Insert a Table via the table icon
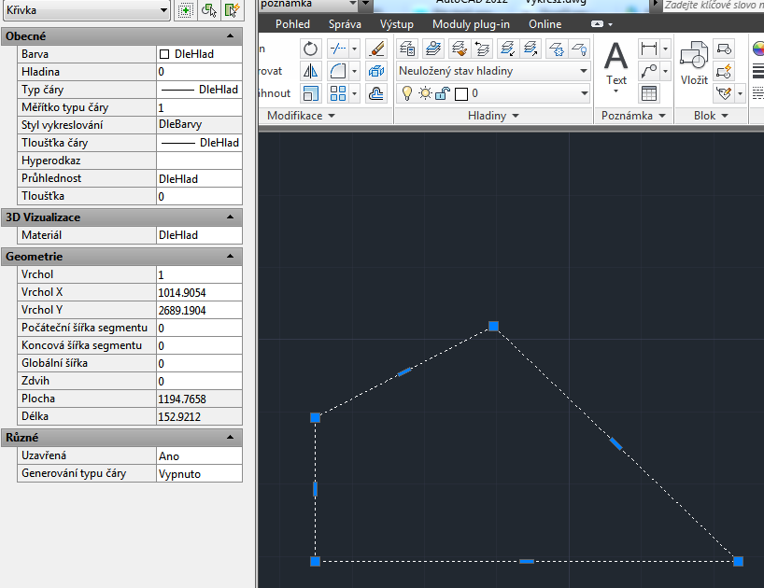Viewport: 764px width, 588px height. coord(649,93)
